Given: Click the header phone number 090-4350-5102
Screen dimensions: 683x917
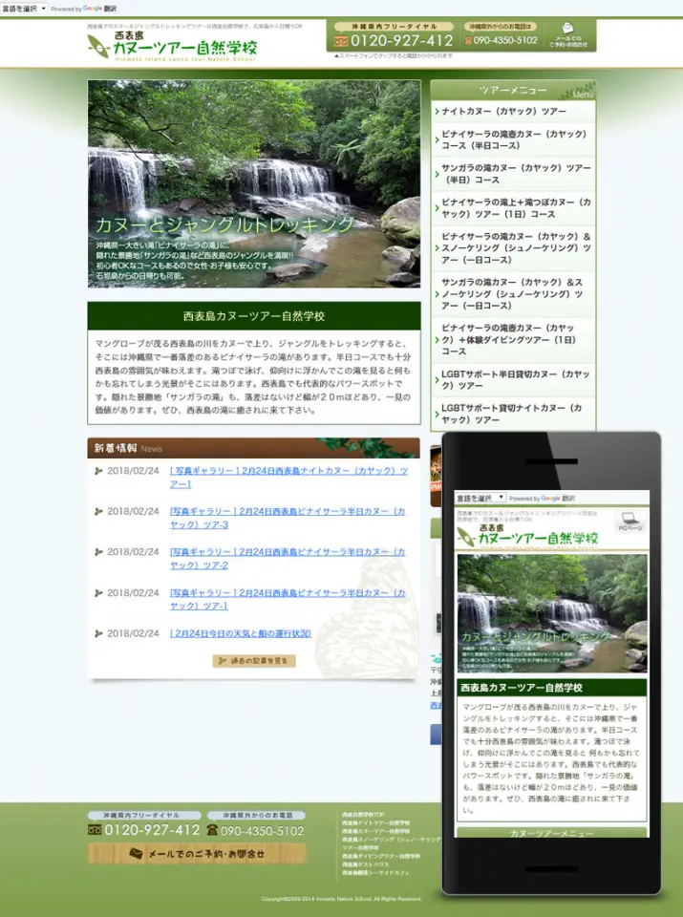Looking at the screenshot, I should (505, 40).
